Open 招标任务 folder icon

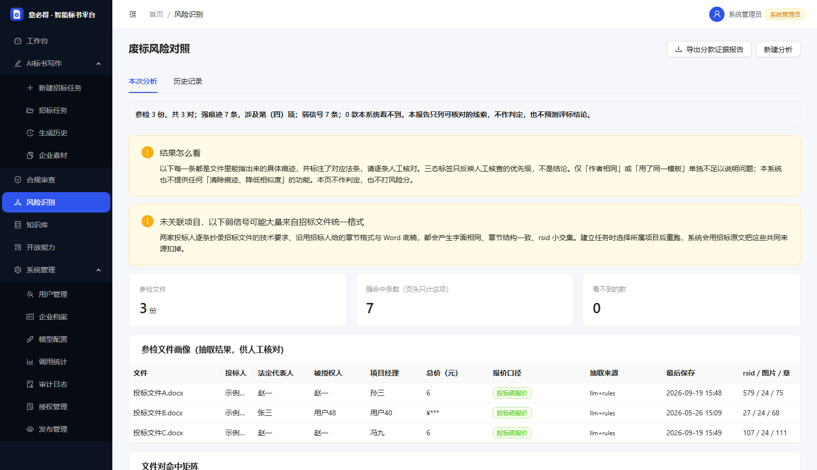30,110
